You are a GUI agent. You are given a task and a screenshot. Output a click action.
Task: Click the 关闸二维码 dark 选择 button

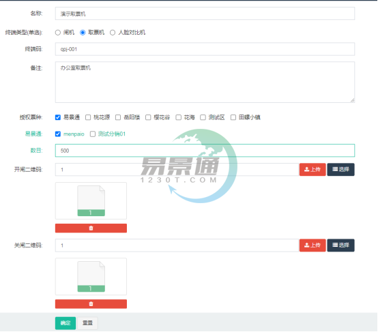click(x=340, y=245)
